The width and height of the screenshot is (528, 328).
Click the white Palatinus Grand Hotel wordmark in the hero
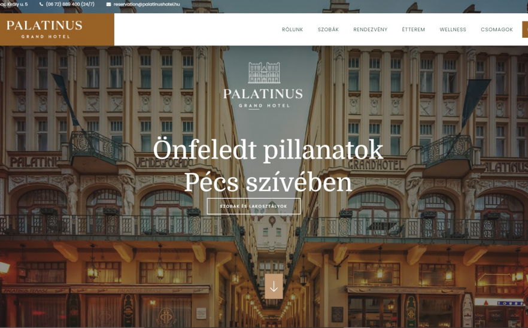[x=263, y=98]
